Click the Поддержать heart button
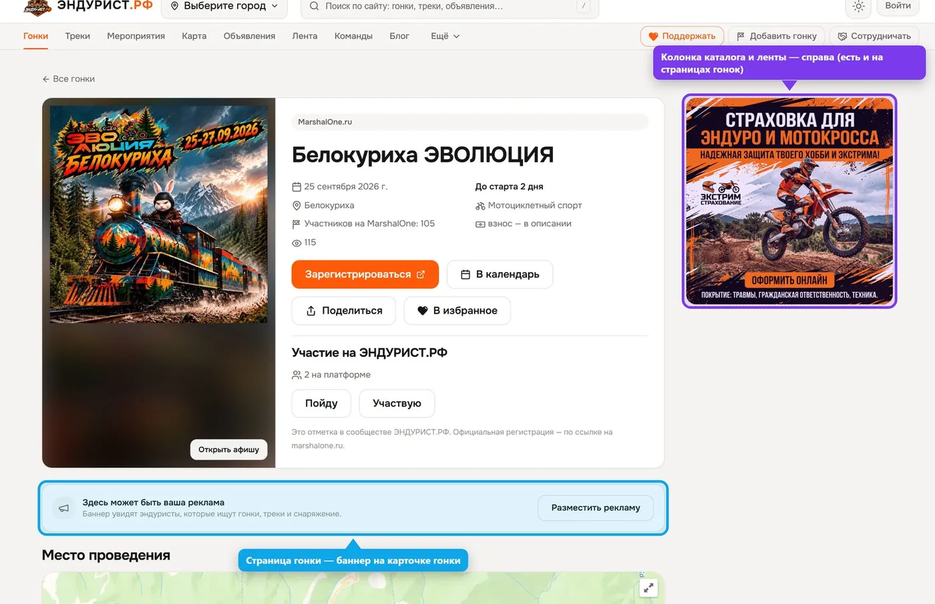 [x=682, y=36]
